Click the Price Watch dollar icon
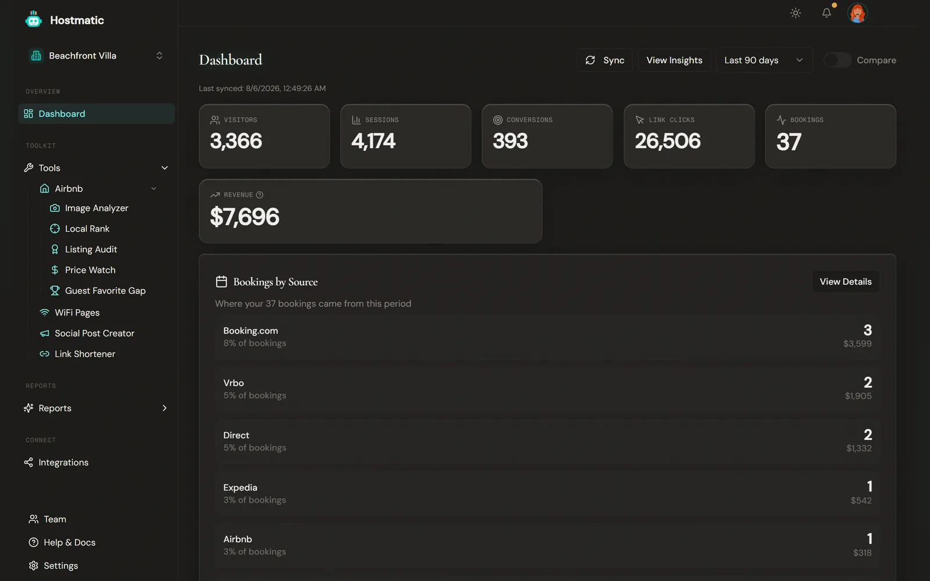The width and height of the screenshot is (930, 581). pos(55,270)
